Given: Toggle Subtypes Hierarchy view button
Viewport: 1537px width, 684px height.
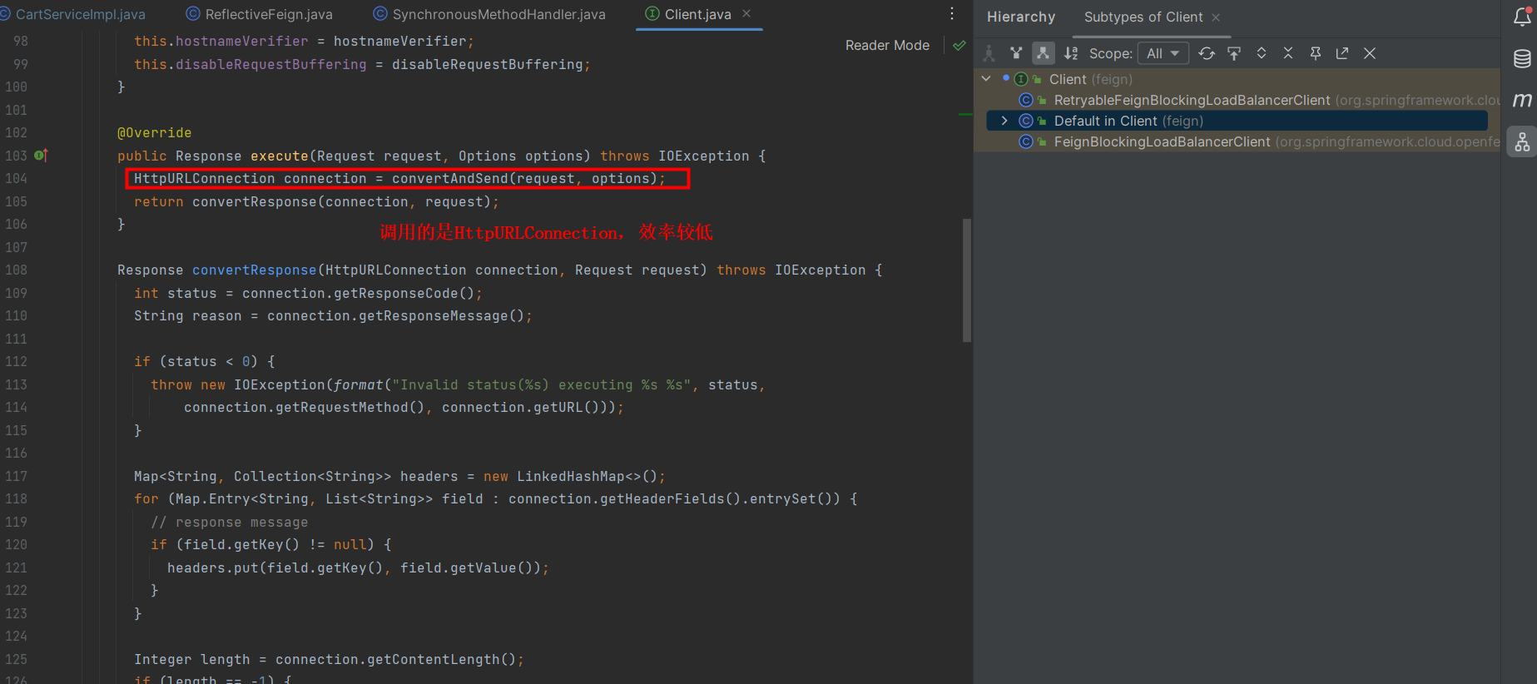Looking at the screenshot, I should pos(1043,53).
